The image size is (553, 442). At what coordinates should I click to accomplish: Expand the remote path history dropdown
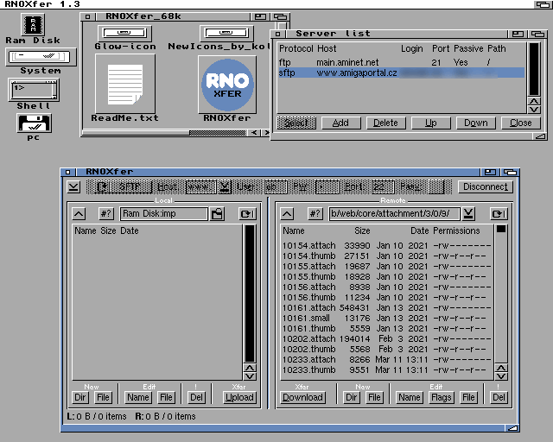[x=468, y=214]
